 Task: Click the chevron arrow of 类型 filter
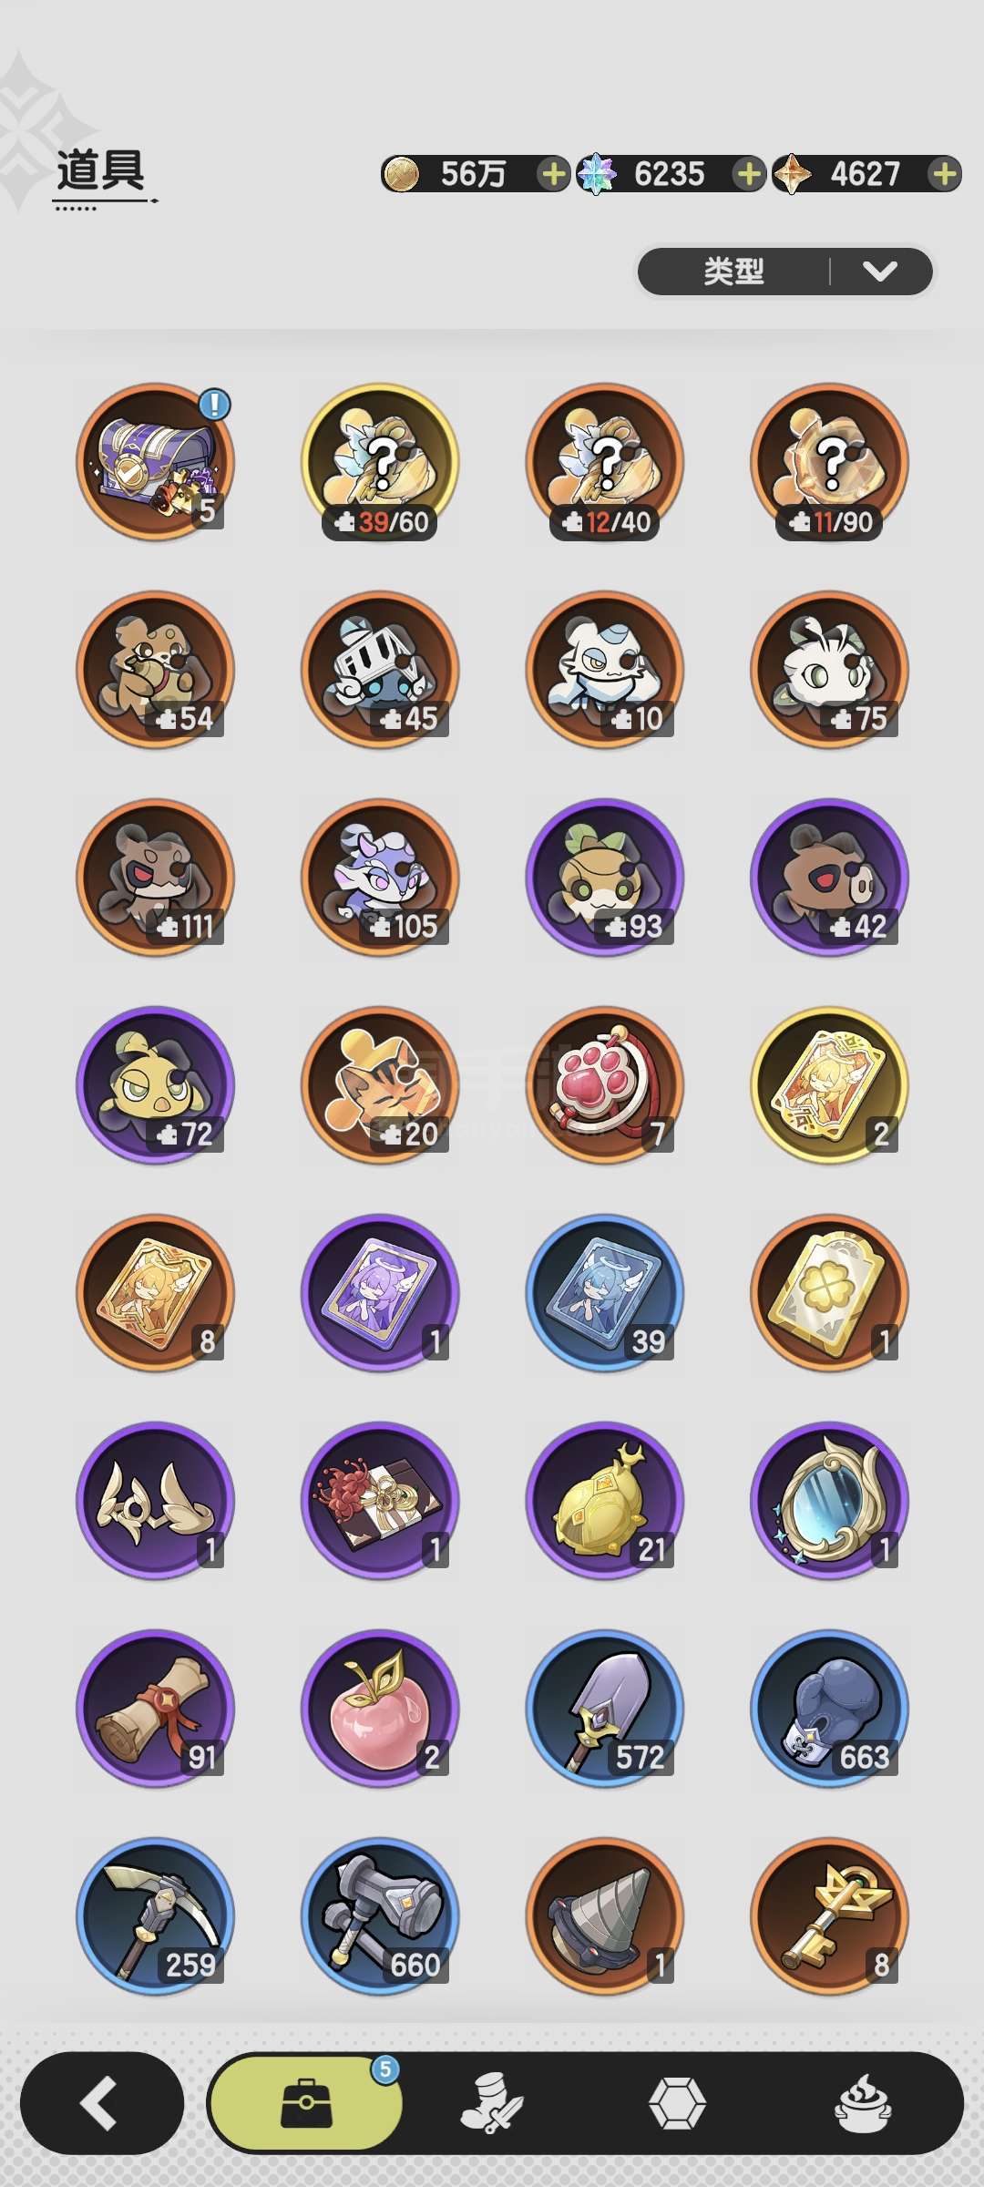pyautogui.click(x=880, y=272)
